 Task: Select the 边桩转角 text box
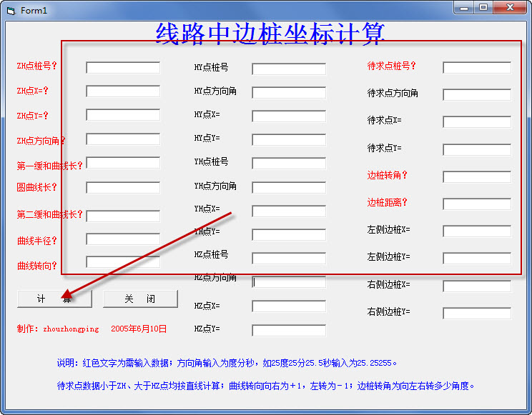[477, 177]
